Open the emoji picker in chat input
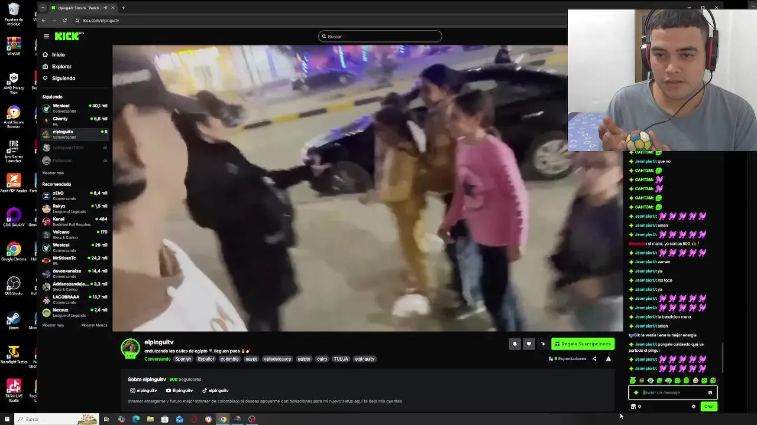The height and width of the screenshot is (425, 757). coord(710,393)
